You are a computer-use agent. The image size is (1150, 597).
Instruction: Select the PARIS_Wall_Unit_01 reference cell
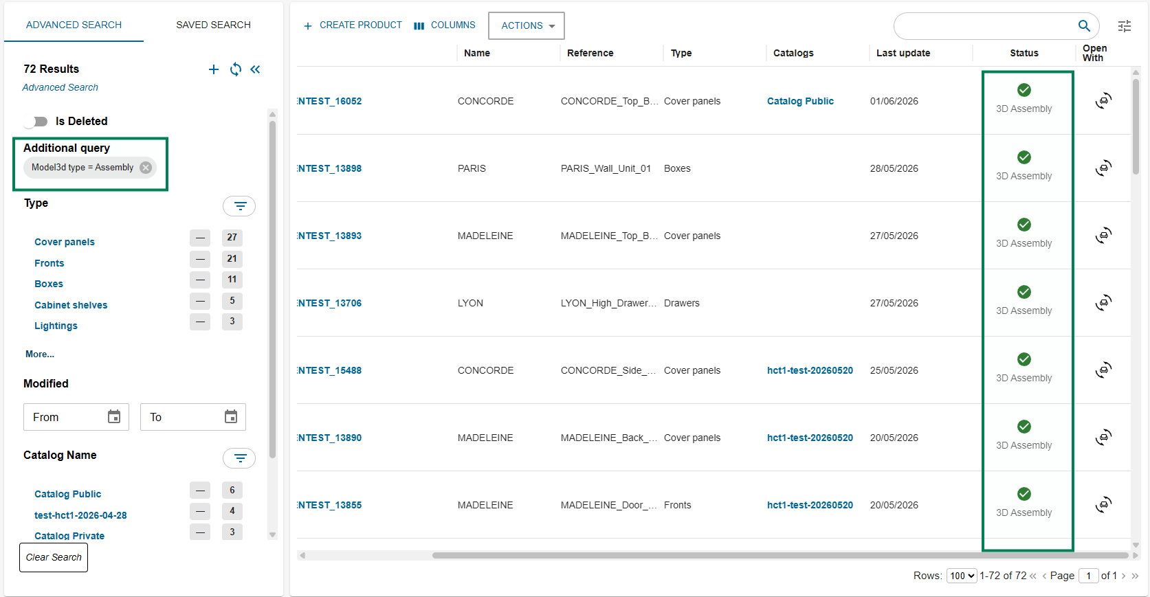coord(606,168)
